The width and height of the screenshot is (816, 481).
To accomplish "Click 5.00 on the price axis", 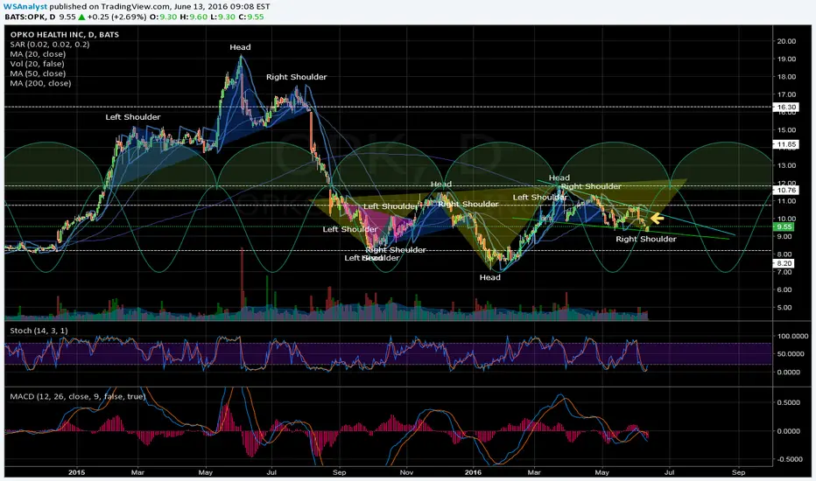I will [784, 307].
